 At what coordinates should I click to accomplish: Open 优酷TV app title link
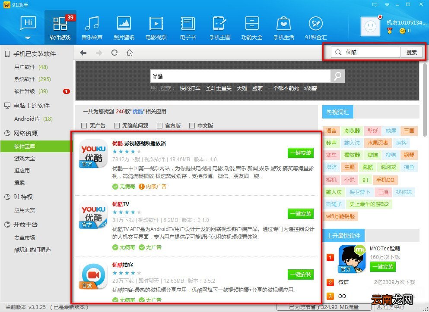pyautogui.click(x=121, y=204)
